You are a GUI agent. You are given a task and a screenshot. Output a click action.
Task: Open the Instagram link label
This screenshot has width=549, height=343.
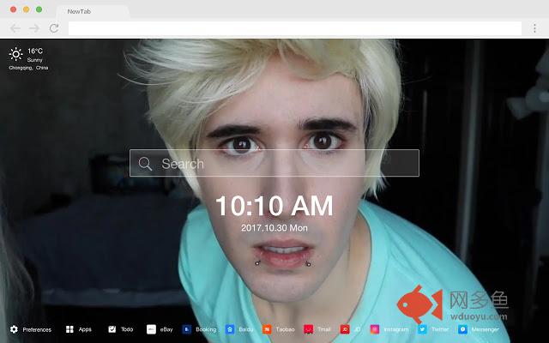tap(396, 329)
